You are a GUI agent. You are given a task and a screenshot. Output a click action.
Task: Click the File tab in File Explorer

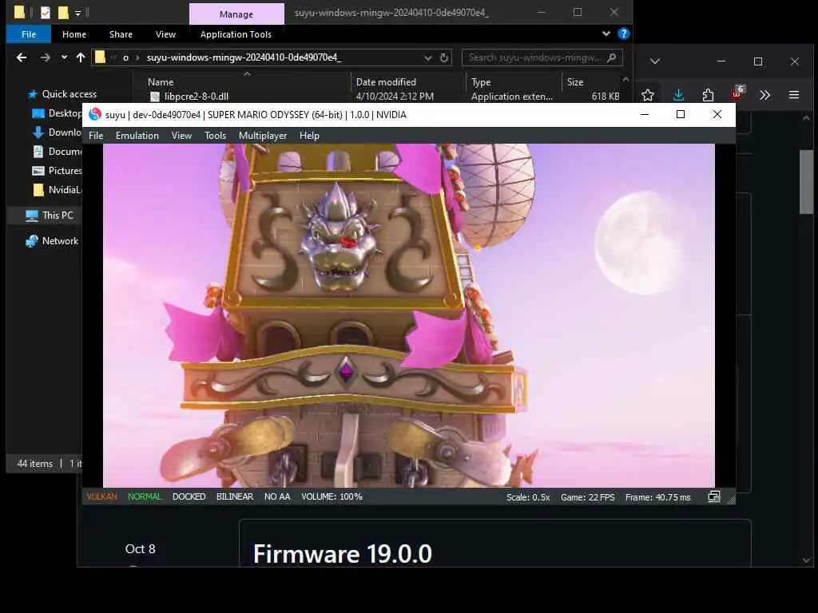(x=29, y=34)
